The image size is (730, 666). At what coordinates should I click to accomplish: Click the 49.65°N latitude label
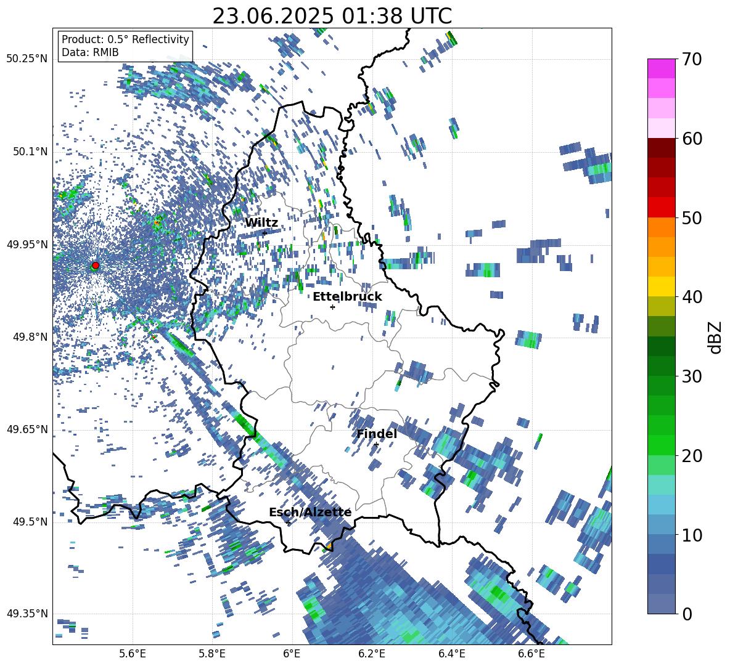click(27, 429)
